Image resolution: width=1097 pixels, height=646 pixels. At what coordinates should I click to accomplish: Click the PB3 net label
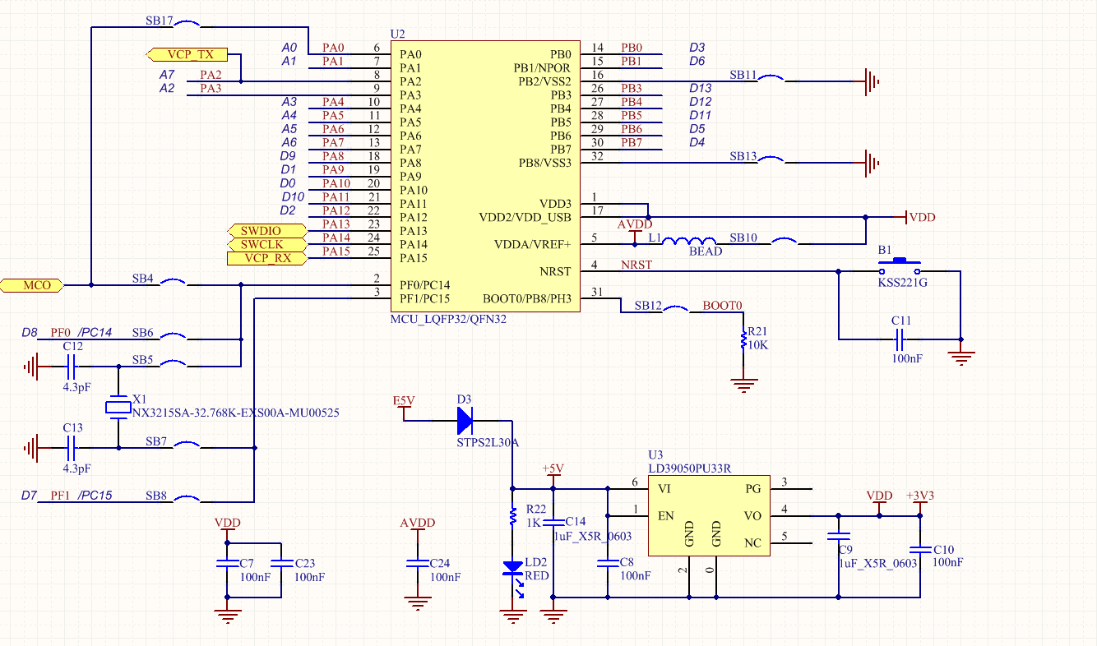[632, 88]
